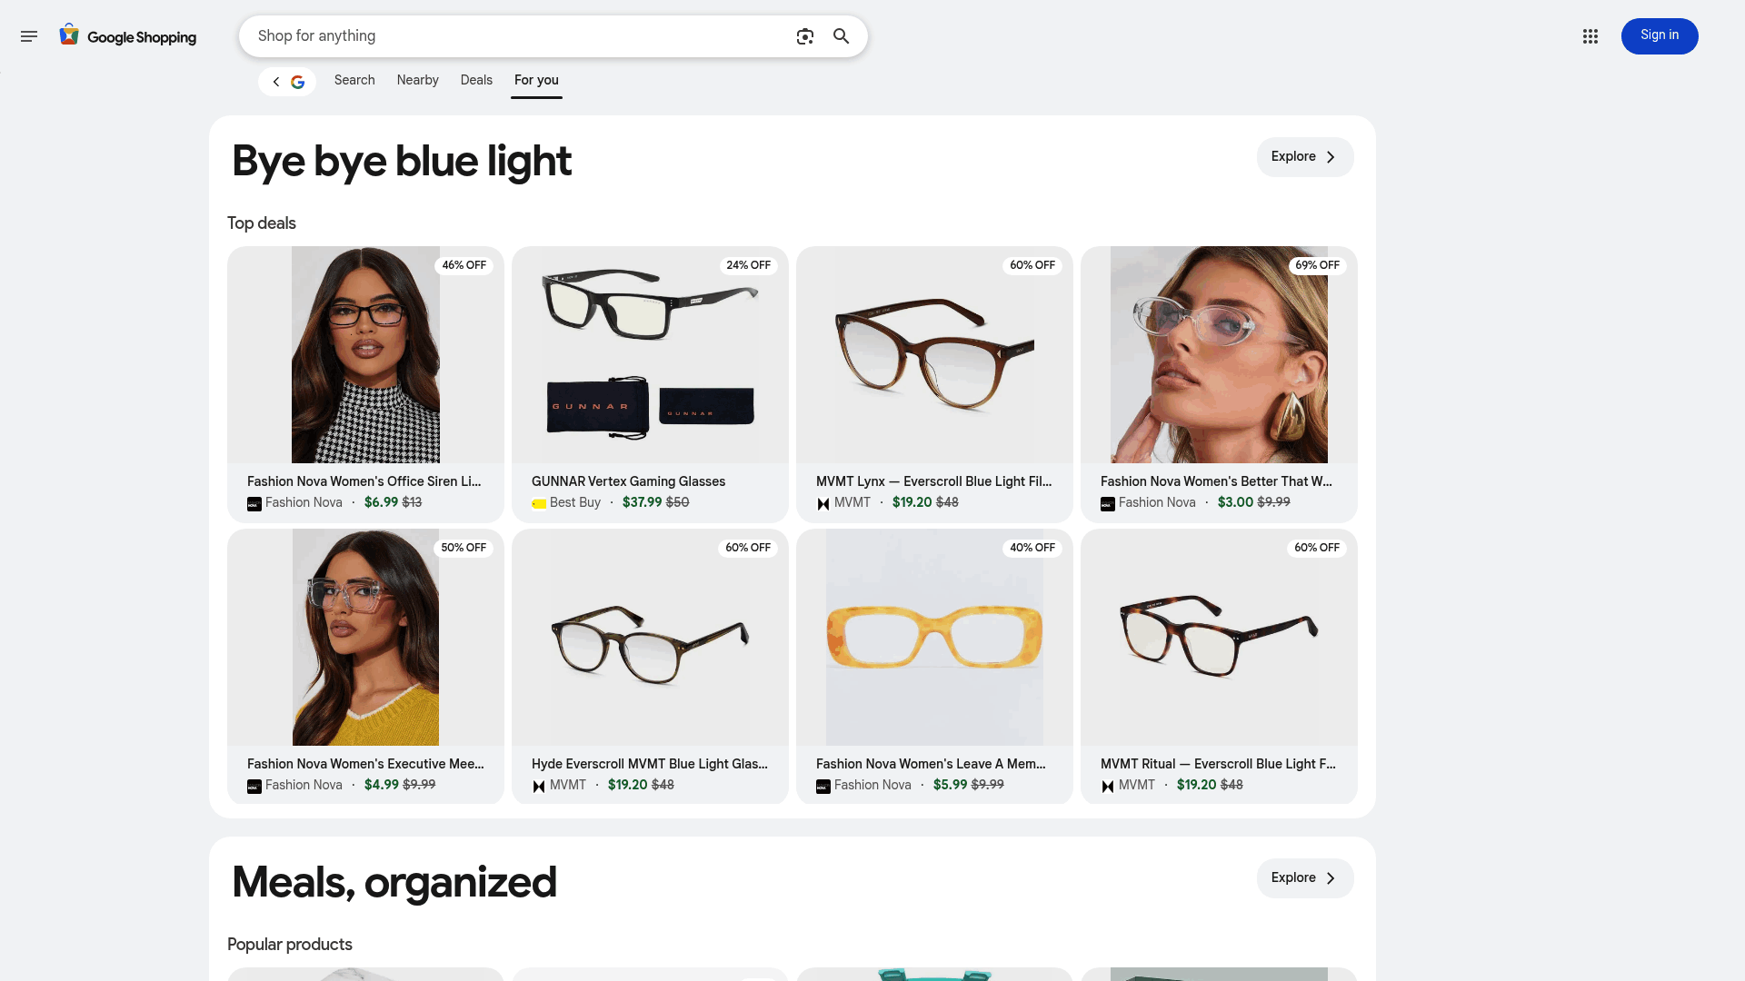The height and width of the screenshot is (981, 1745).
Task: Click the $37.99 price
Action: point(643,502)
